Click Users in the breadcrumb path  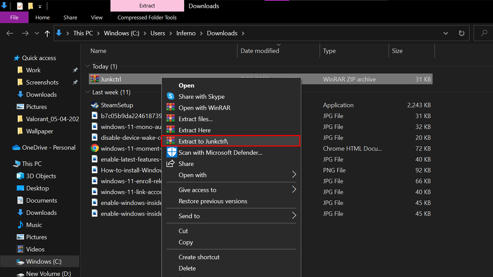pyautogui.click(x=157, y=33)
